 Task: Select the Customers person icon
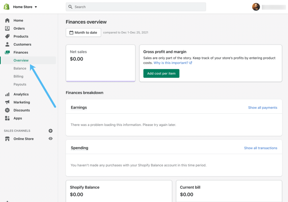click(x=7, y=45)
